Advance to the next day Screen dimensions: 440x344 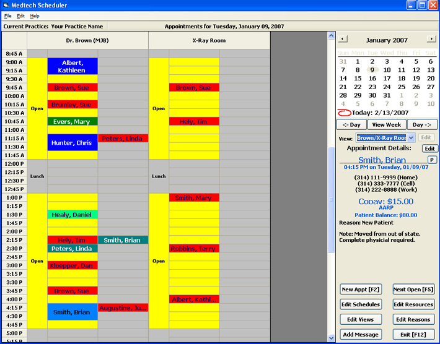tap(422, 124)
